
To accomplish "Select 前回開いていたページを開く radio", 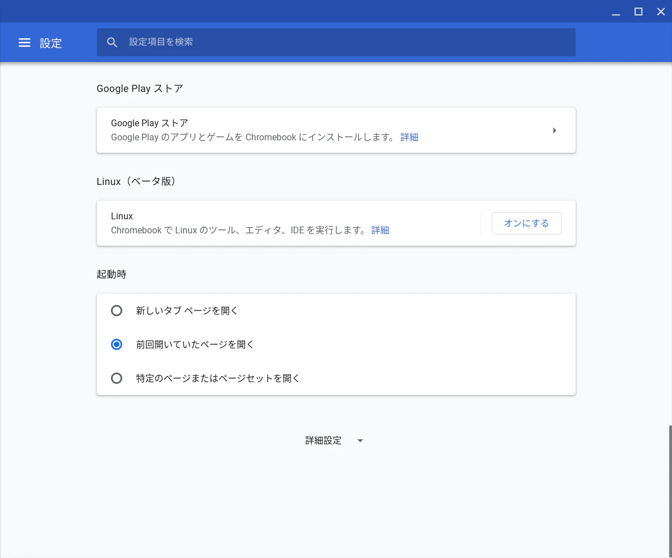I will tap(117, 344).
